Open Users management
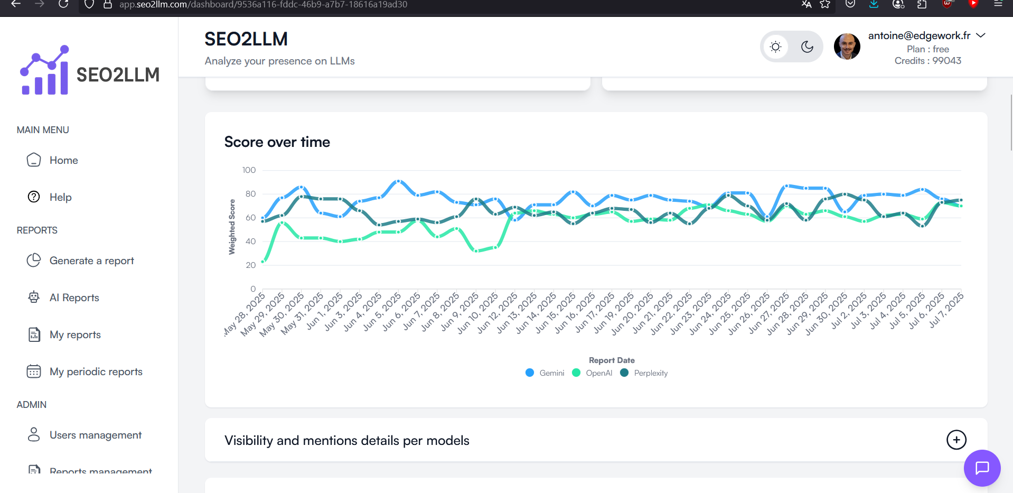1013x493 pixels. pyautogui.click(x=95, y=435)
